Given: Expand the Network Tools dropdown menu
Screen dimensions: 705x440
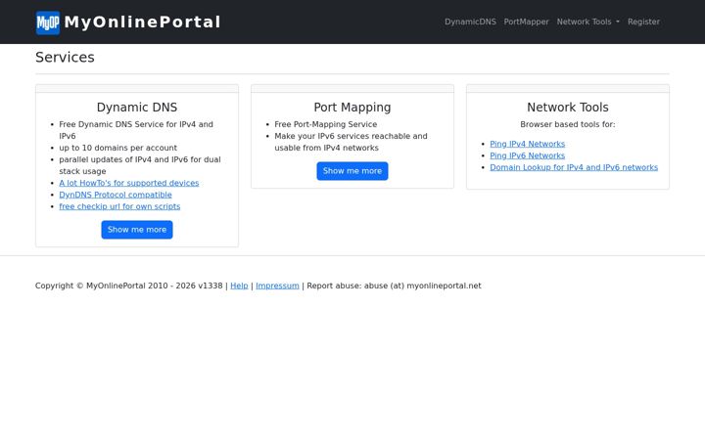Looking at the screenshot, I should pos(587,22).
